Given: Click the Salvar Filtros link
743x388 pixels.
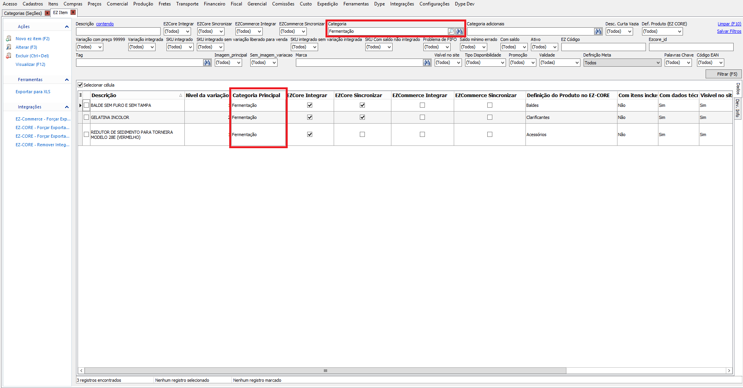Looking at the screenshot, I should (729, 31).
